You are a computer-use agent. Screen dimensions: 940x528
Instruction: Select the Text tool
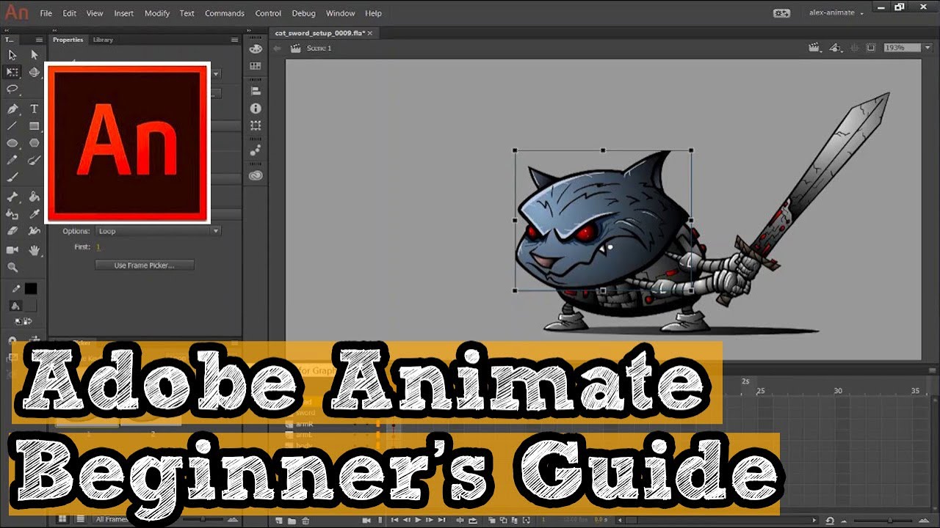(x=34, y=109)
